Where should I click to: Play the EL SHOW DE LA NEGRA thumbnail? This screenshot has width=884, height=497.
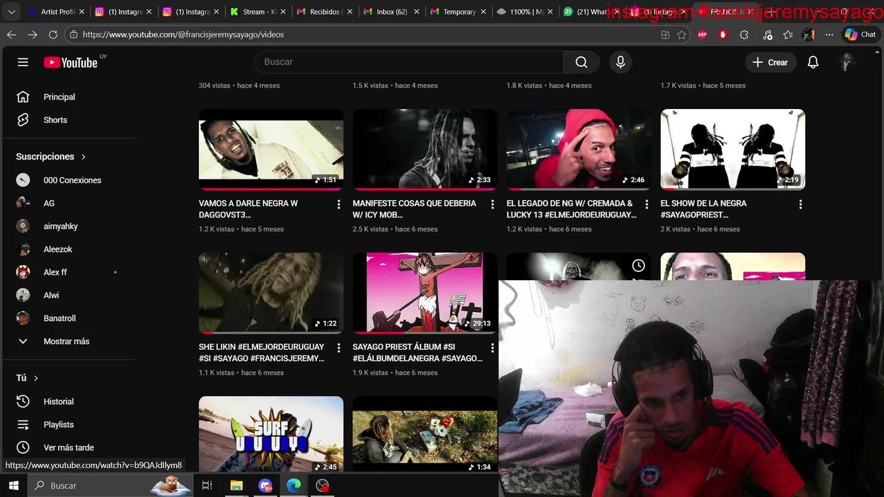point(733,149)
